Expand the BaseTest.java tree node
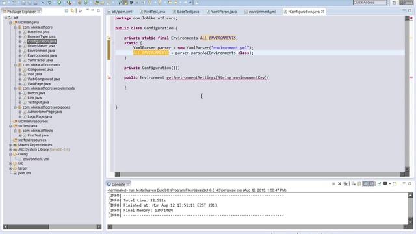The width and height of the screenshot is (416, 234). click(20, 32)
